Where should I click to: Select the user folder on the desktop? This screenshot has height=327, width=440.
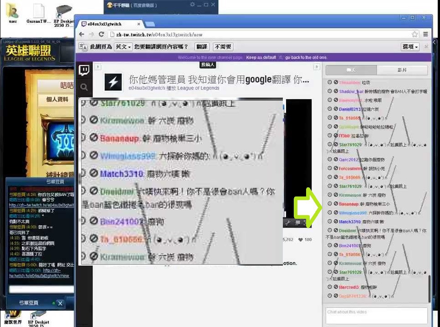point(12,13)
